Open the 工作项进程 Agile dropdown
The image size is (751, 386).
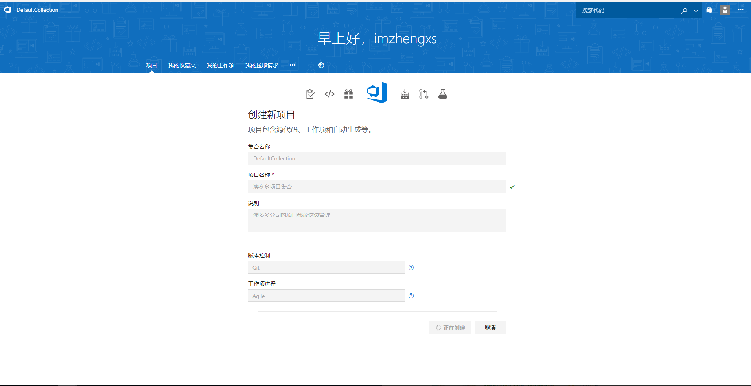point(326,296)
